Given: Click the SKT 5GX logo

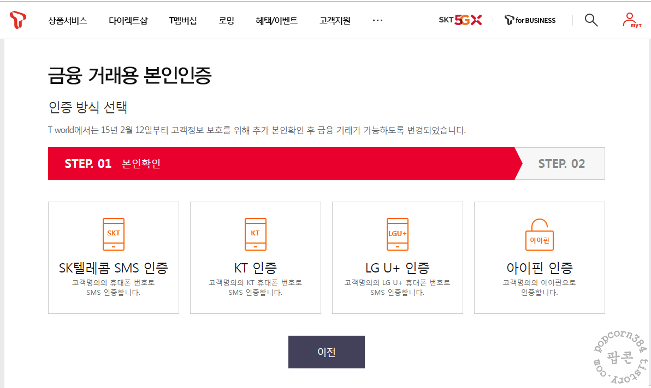Looking at the screenshot, I should (460, 20).
